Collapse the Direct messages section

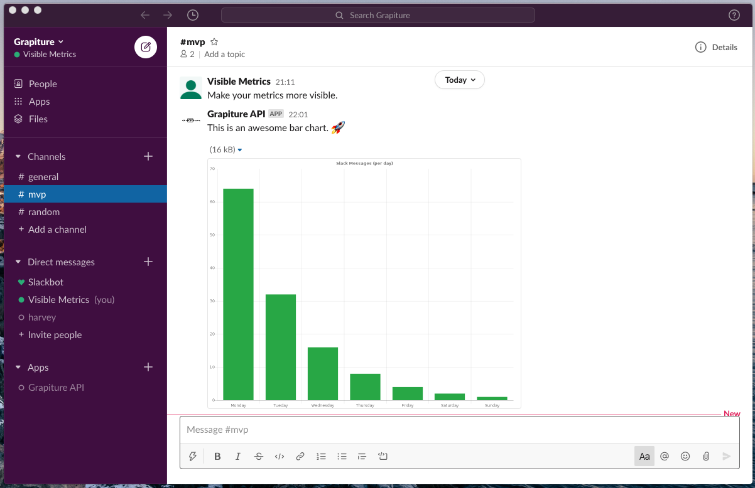(x=18, y=262)
